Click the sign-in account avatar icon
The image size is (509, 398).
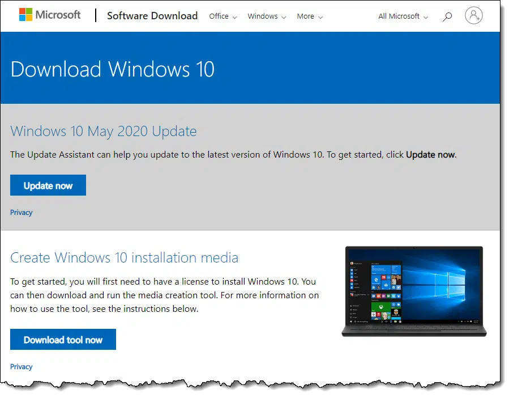pos(474,15)
